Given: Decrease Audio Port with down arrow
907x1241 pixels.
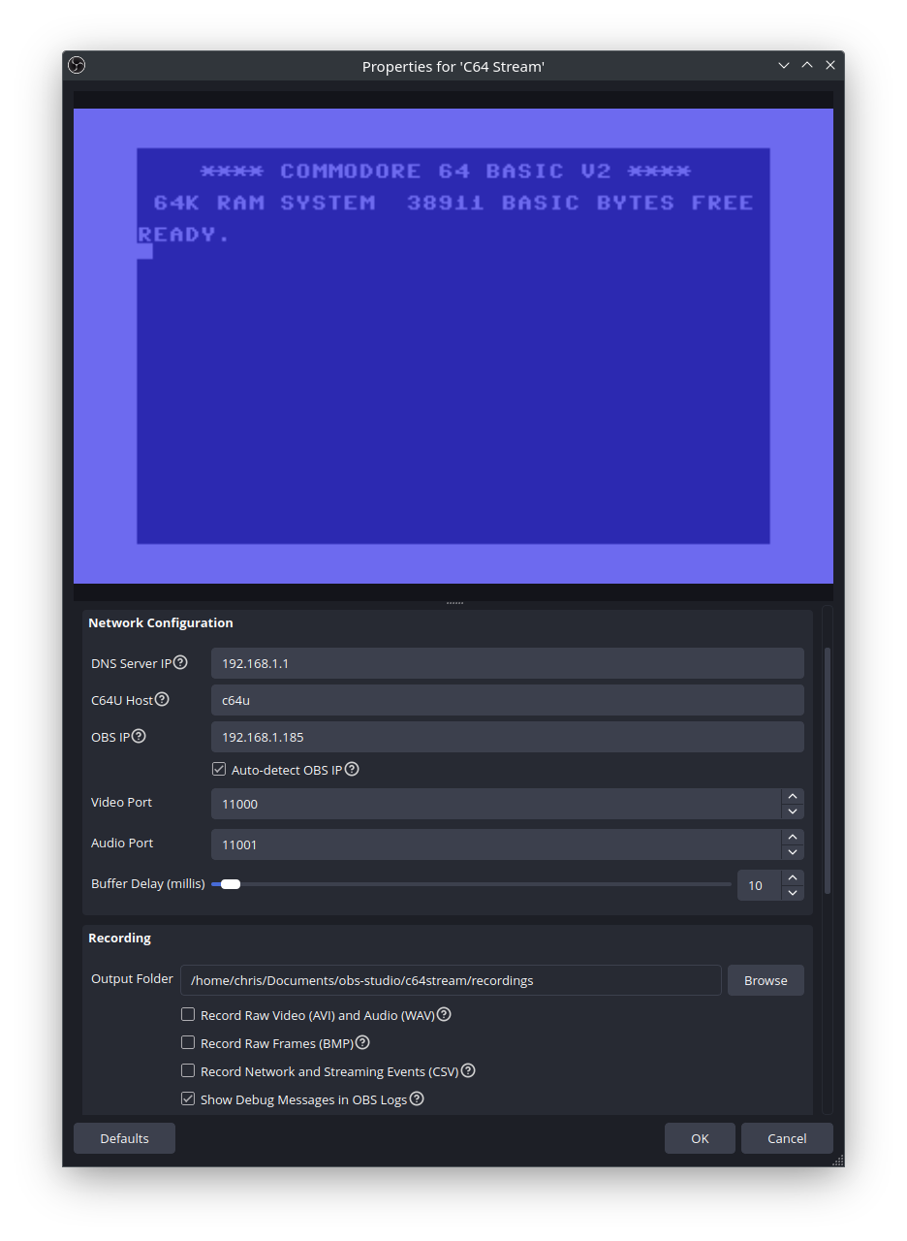Looking at the screenshot, I should coord(793,852).
